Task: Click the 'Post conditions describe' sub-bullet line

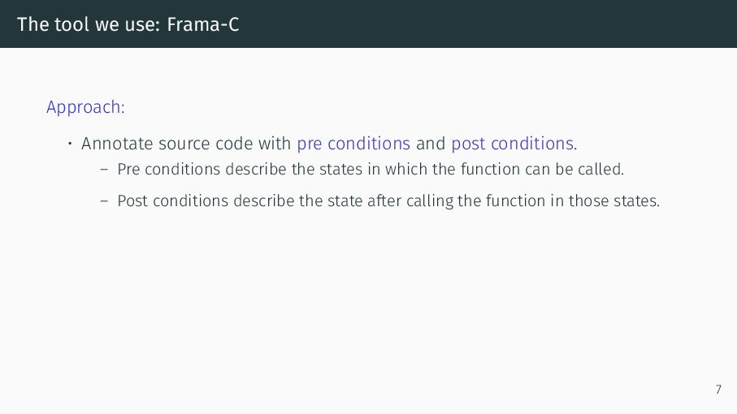Action: 388,201
